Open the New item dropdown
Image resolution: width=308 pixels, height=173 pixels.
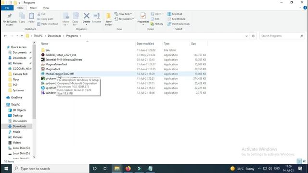tap(123, 14)
